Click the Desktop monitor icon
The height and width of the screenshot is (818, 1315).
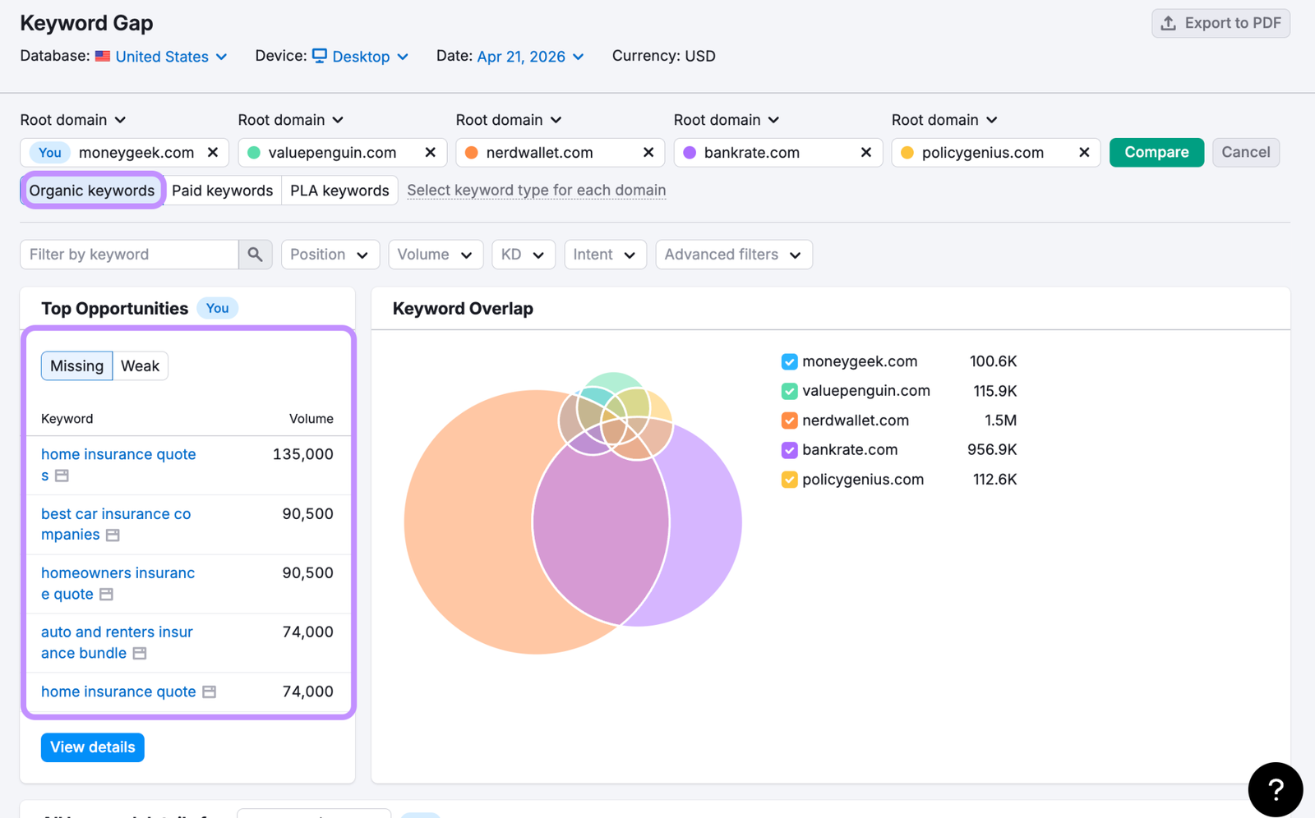[x=320, y=56]
